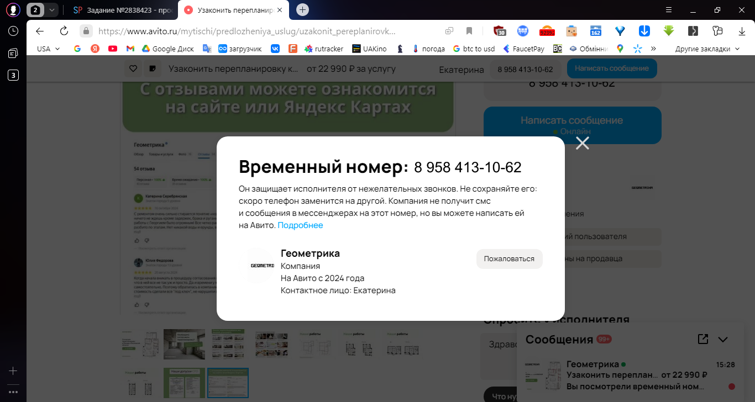Expand the tab group dropdown arrow

[51, 10]
